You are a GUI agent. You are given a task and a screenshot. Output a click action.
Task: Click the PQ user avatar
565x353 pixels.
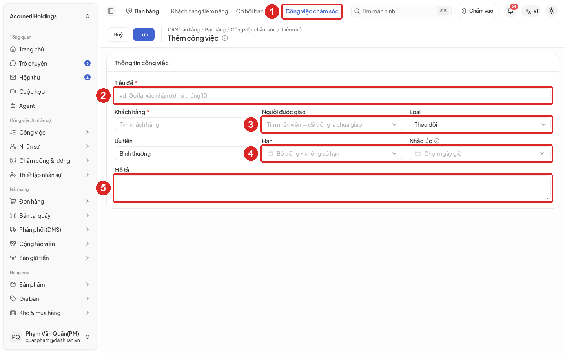pos(16,337)
